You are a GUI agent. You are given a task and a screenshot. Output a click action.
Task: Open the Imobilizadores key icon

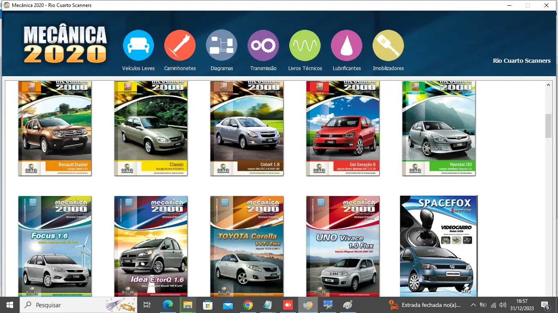[x=388, y=46]
